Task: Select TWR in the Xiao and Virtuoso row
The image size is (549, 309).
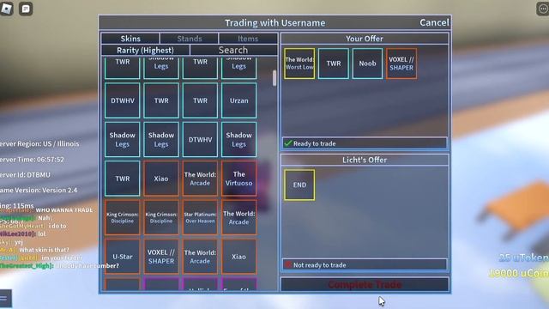Action: (x=122, y=179)
